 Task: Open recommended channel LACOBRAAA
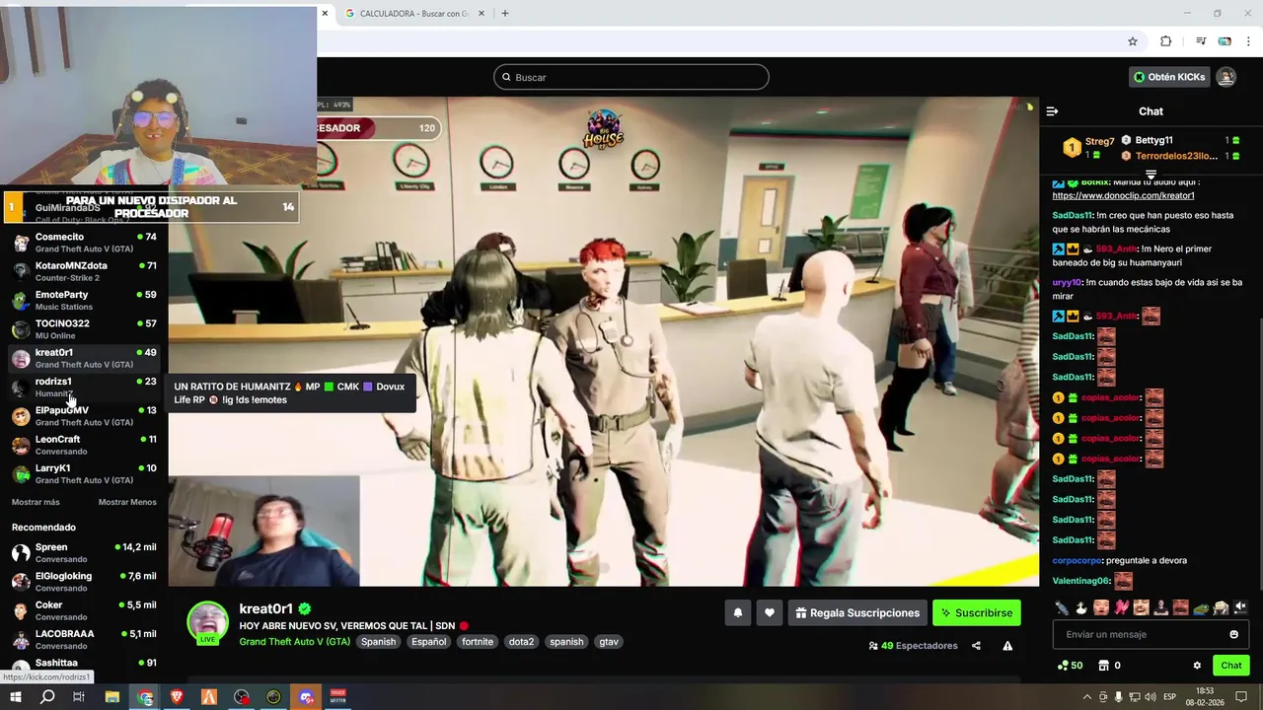click(x=84, y=639)
